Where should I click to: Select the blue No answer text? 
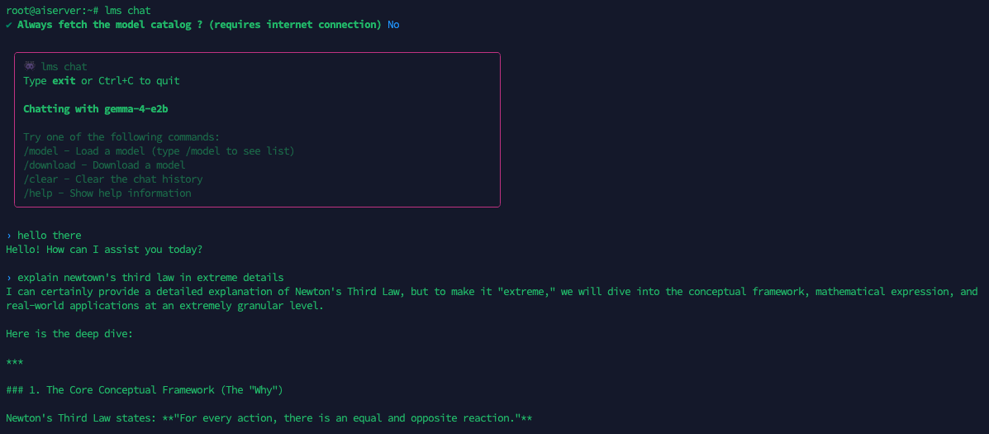tap(393, 25)
